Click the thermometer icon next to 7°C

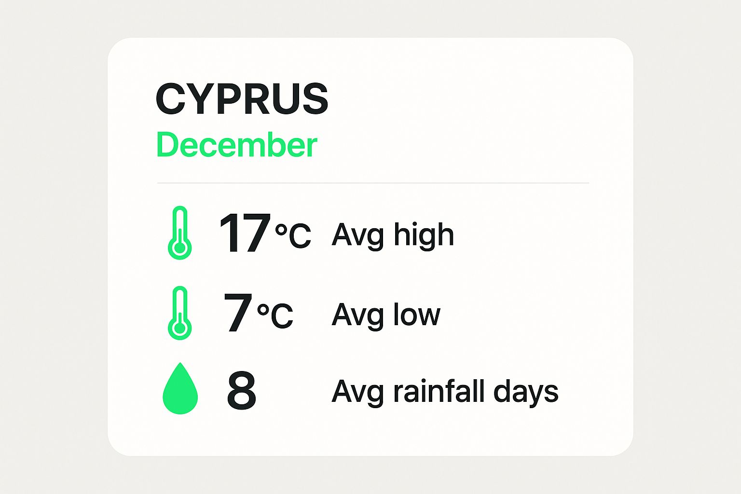point(180,313)
